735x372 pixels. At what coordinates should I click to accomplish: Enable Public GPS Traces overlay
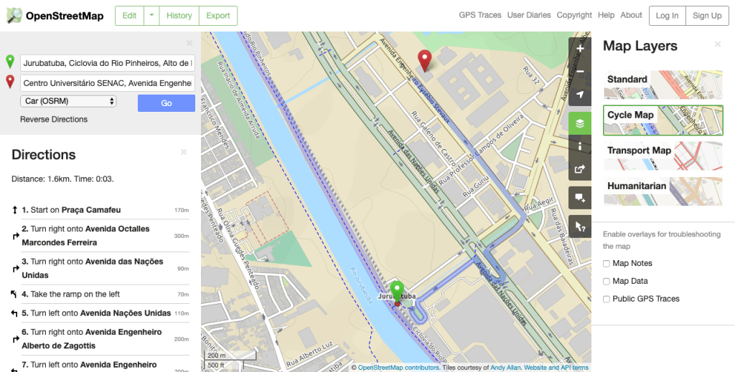click(x=607, y=299)
